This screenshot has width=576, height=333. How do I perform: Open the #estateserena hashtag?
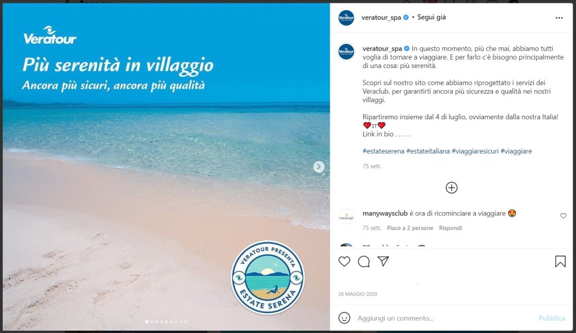[x=383, y=151]
